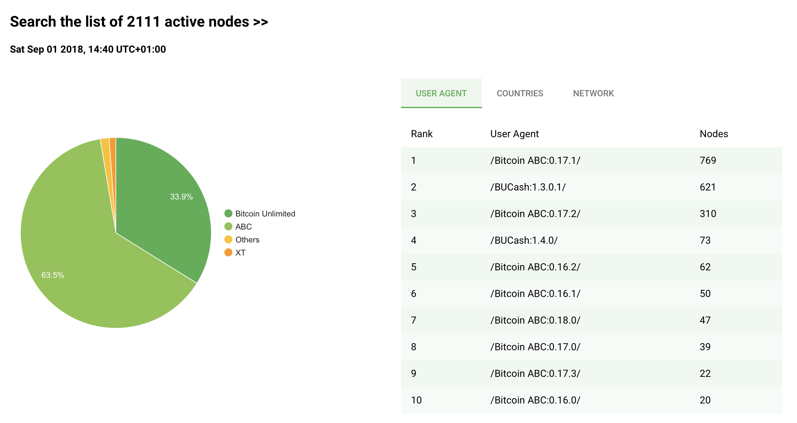Click node count 62

[705, 267]
